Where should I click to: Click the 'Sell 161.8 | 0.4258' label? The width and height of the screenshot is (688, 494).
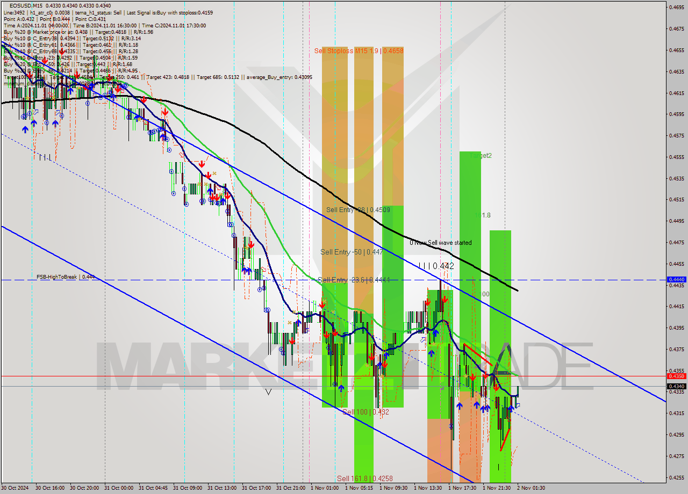[x=364, y=478]
